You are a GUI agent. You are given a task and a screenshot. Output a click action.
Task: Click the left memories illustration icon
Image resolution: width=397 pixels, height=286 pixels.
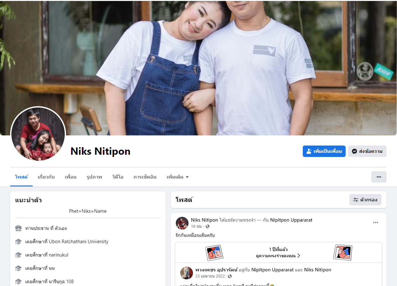(x=214, y=253)
